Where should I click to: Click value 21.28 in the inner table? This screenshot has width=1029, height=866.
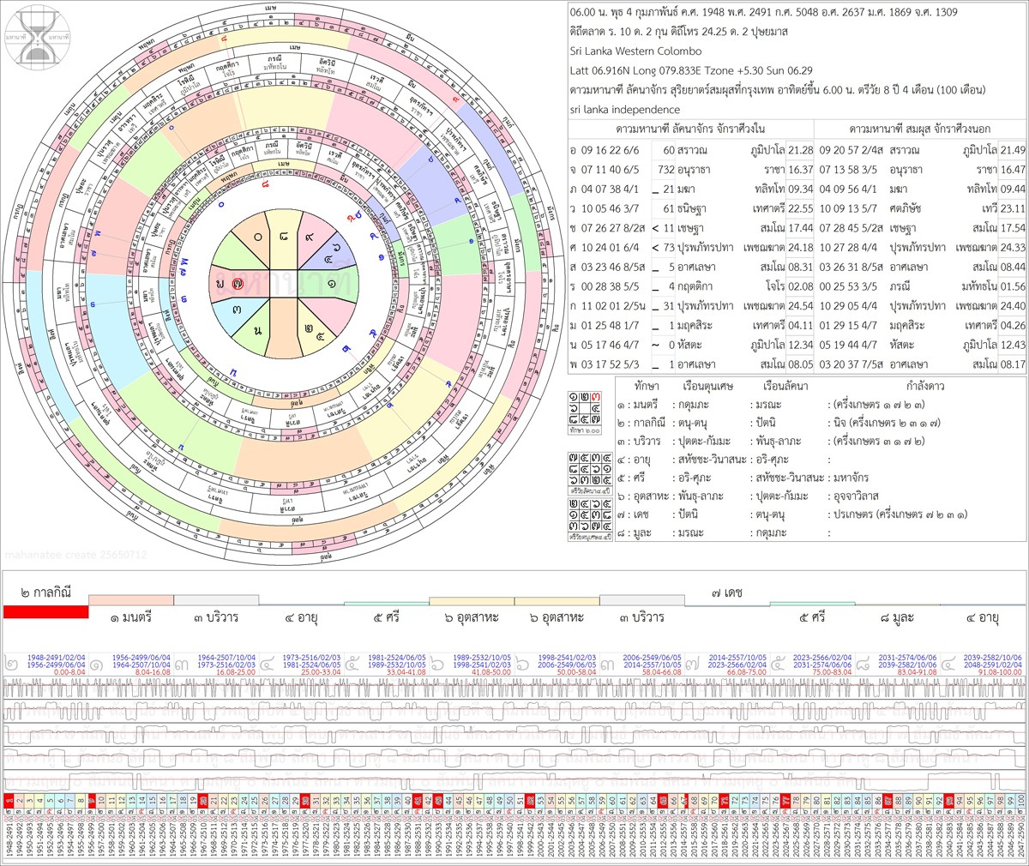800,150
